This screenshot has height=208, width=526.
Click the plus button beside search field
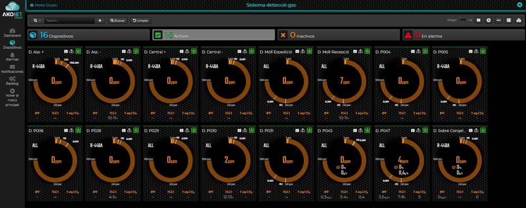[100, 21]
